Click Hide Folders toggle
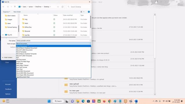 (7, 57)
